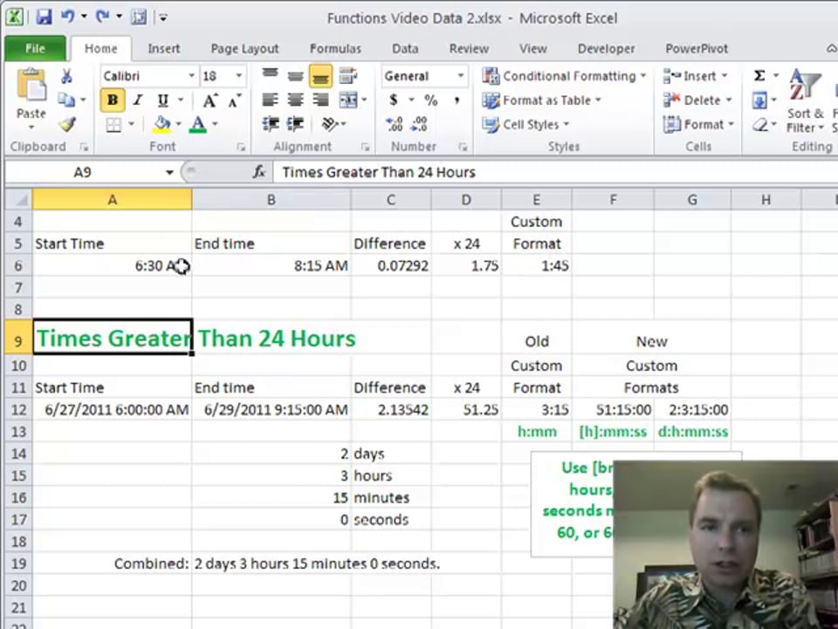Toggle Bottom Align button
Screen dimensions: 838x629
tap(320, 76)
